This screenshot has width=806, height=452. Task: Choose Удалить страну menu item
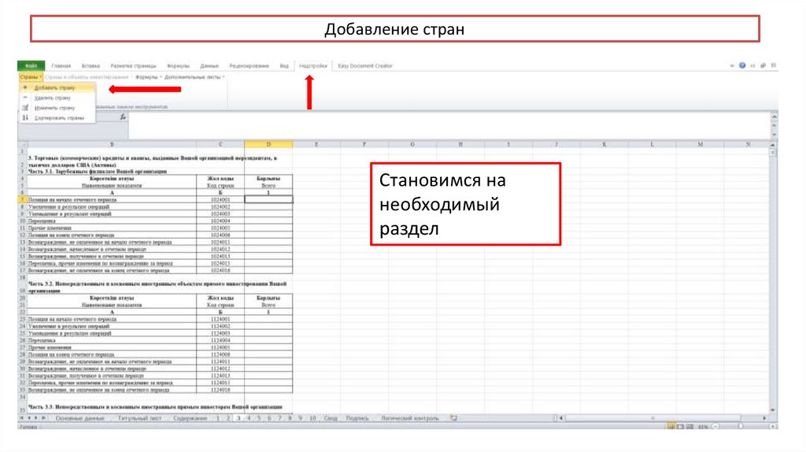pos(57,98)
